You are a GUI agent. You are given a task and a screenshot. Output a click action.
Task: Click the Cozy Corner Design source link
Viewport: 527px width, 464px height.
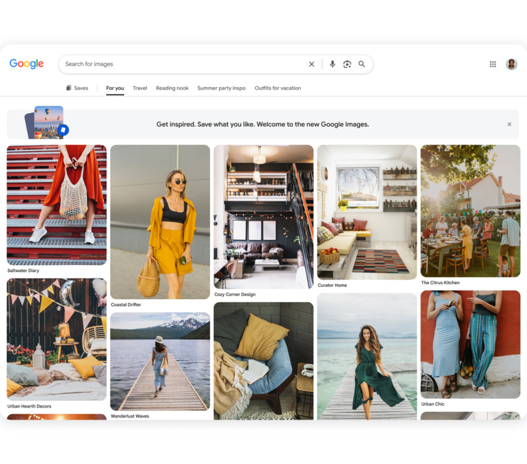pyautogui.click(x=235, y=294)
